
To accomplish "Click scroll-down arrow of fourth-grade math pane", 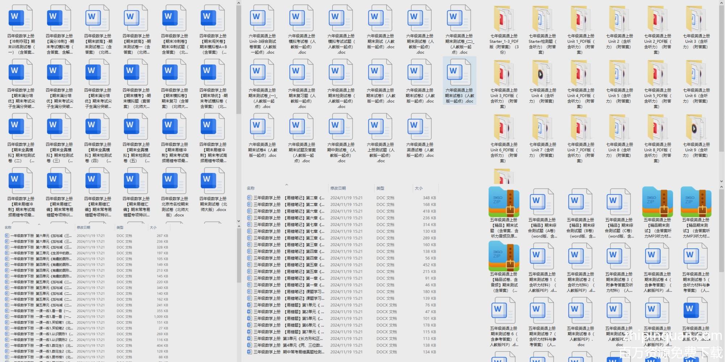I will click(x=239, y=221).
